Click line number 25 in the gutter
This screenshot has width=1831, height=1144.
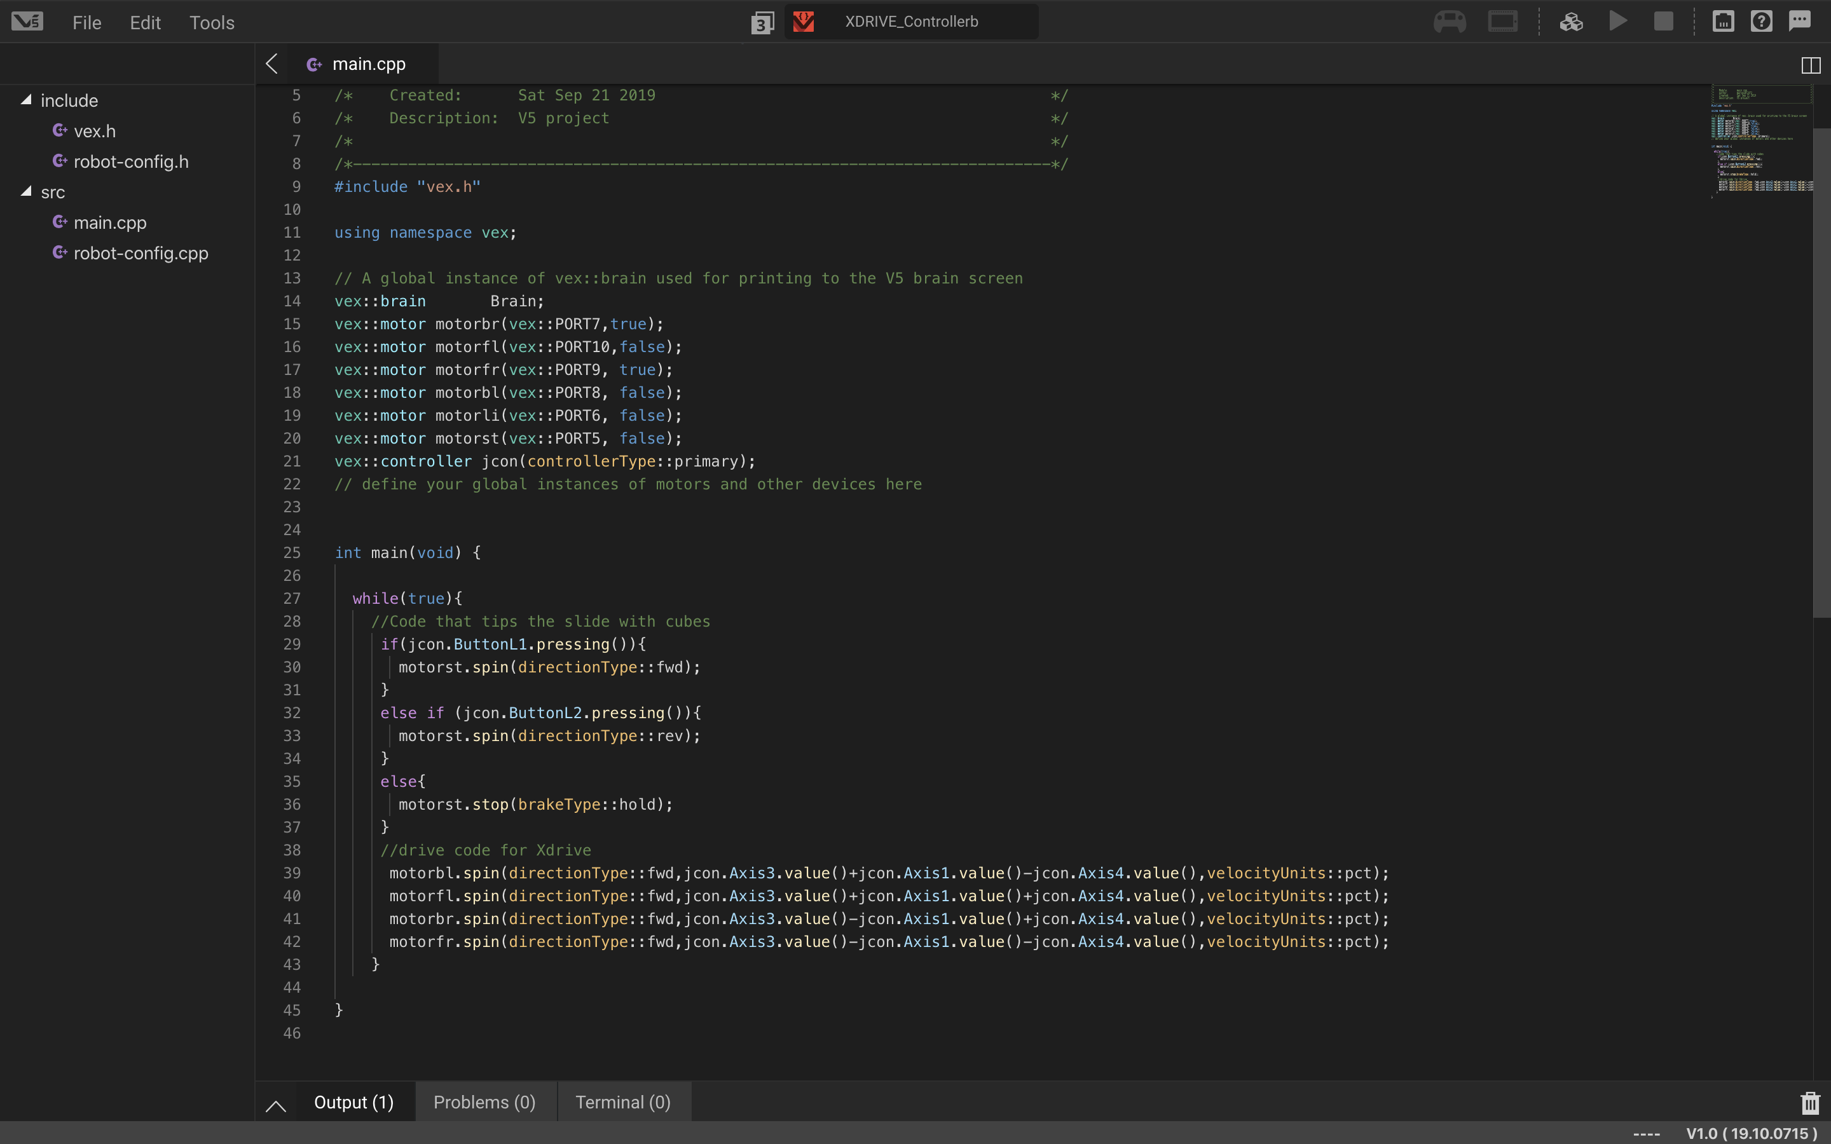point(291,552)
